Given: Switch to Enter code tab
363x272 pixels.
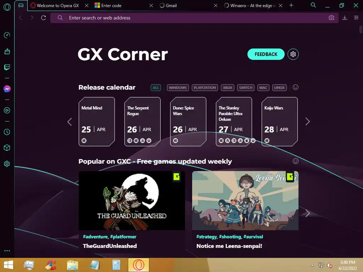Looking at the screenshot, I should point(111,6).
